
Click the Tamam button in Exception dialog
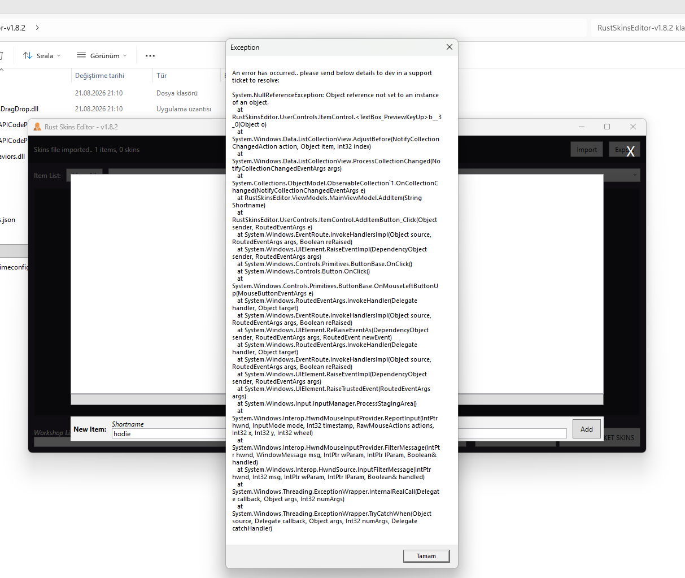(x=426, y=556)
